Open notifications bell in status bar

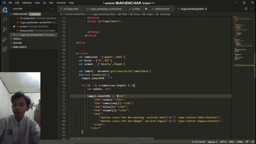tap(253, 142)
